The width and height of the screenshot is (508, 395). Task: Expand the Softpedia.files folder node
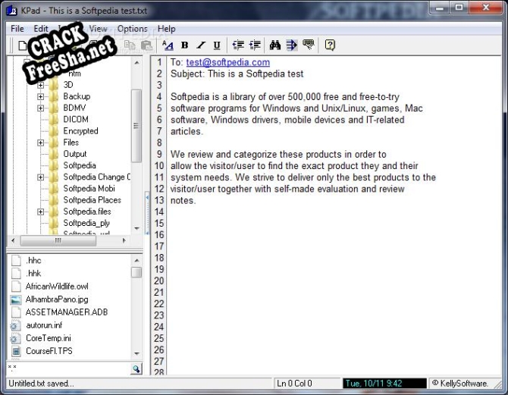click(x=41, y=212)
